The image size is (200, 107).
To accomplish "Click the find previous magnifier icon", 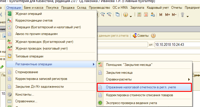I will click(109, 15).
